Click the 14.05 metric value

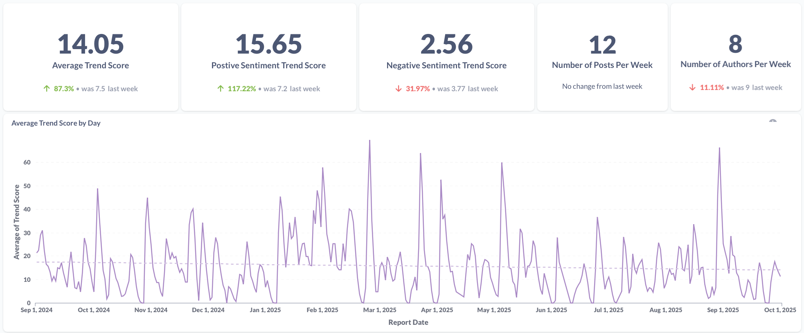[x=90, y=44]
